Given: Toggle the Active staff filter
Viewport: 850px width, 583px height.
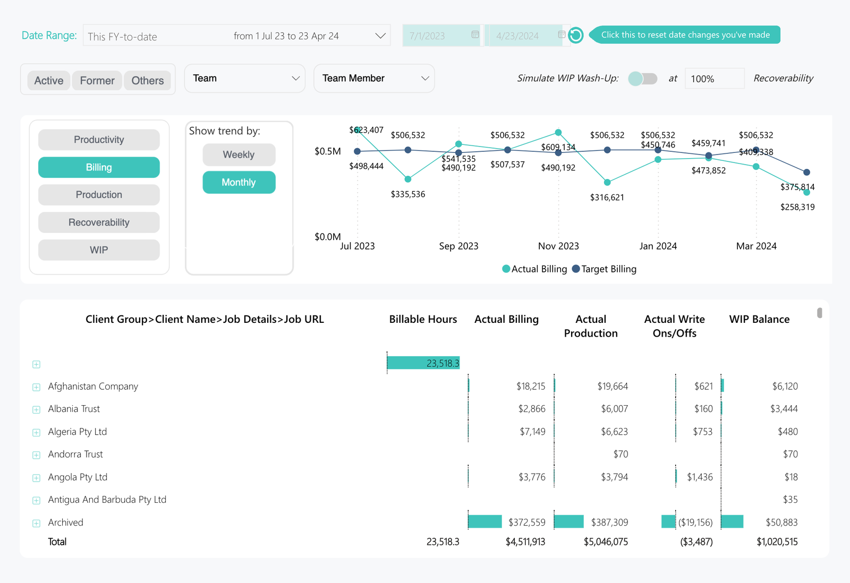Looking at the screenshot, I should click(49, 81).
